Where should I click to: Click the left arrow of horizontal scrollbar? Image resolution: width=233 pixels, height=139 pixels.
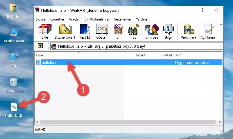coord(37,122)
